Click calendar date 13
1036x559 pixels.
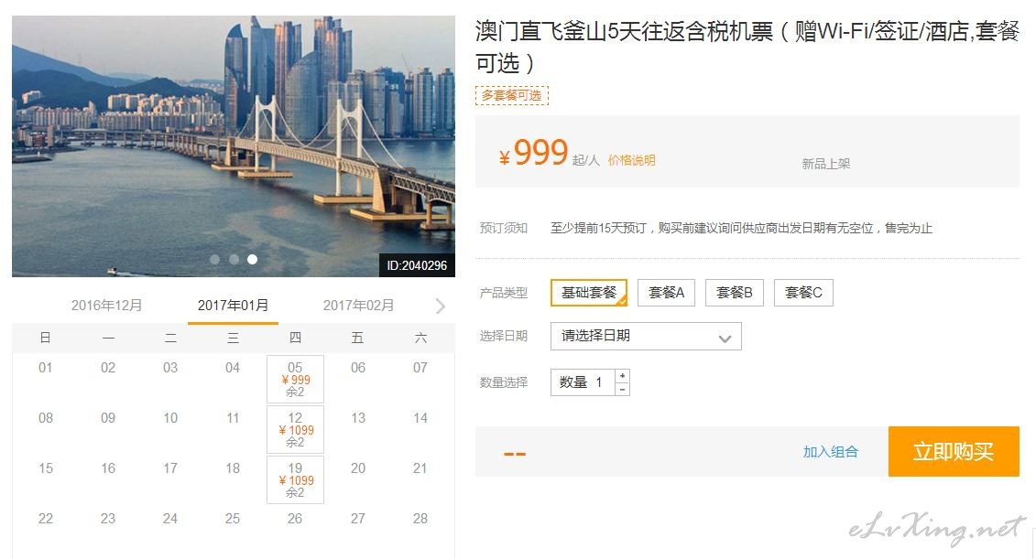tap(358, 418)
